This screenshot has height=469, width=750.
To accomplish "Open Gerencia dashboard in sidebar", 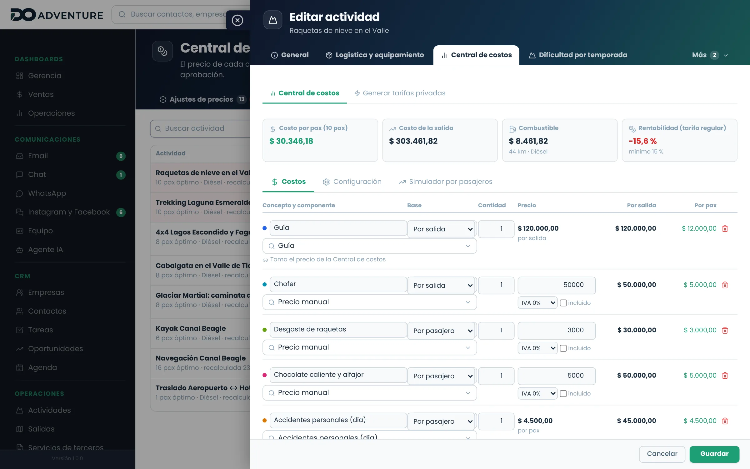I will pyautogui.click(x=45, y=76).
